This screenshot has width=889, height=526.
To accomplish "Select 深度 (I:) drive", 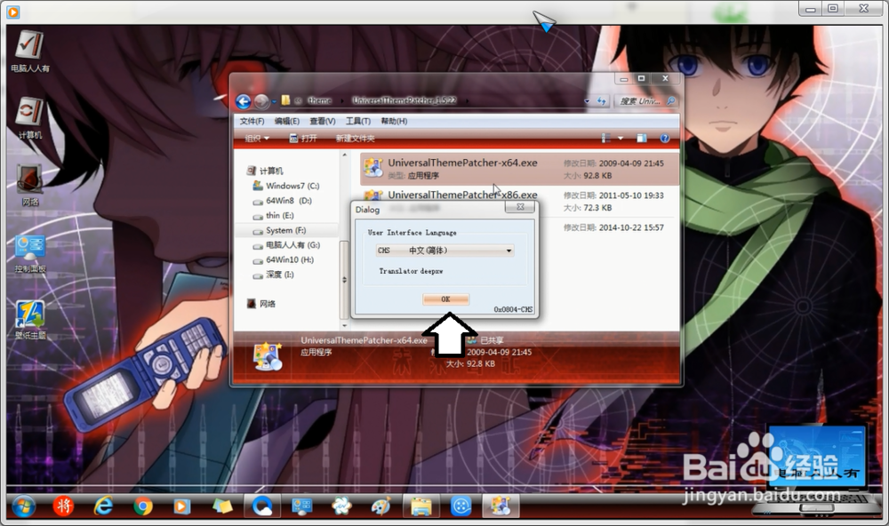I will click(x=273, y=275).
